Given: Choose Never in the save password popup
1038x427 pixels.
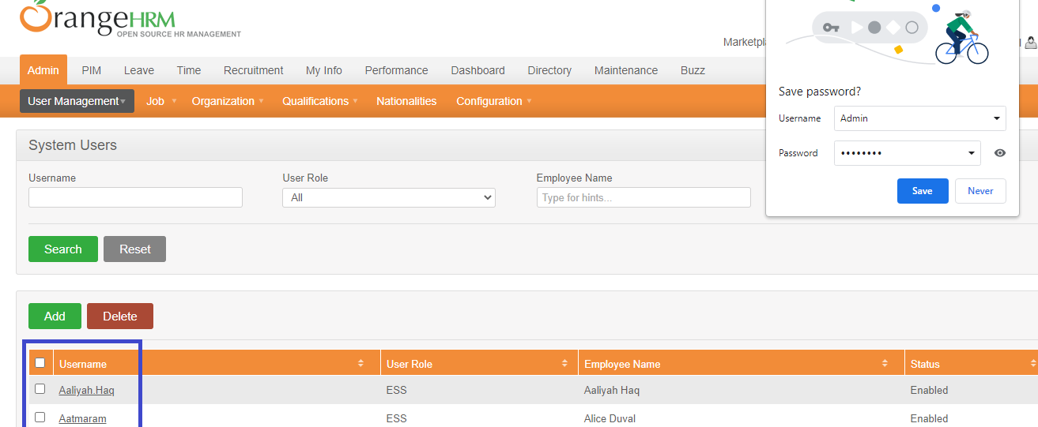Looking at the screenshot, I should 980,191.
